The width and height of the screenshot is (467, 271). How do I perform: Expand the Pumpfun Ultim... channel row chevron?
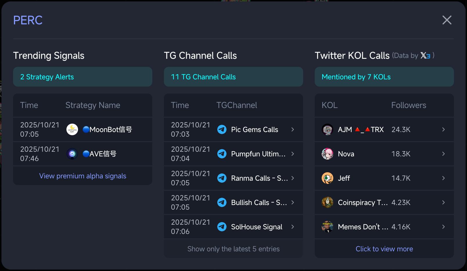(x=293, y=154)
